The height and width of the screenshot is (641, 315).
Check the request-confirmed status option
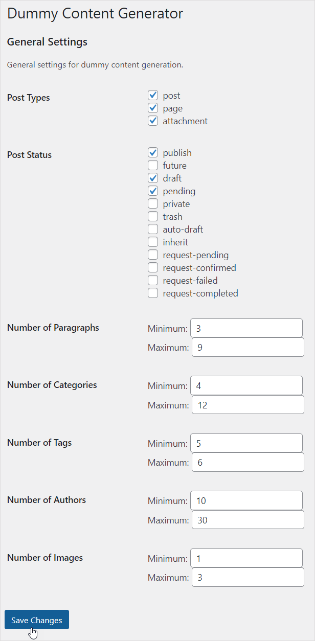(x=153, y=267)
